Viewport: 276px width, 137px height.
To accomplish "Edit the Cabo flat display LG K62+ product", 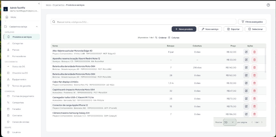I will coord(246,83).
